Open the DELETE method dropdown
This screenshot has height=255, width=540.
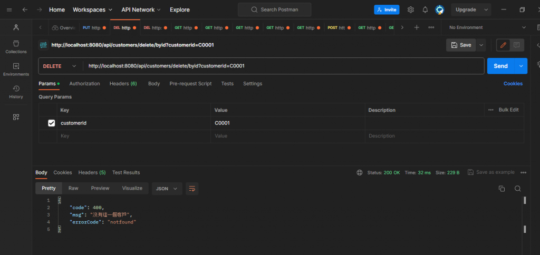[x=59, y=66]
